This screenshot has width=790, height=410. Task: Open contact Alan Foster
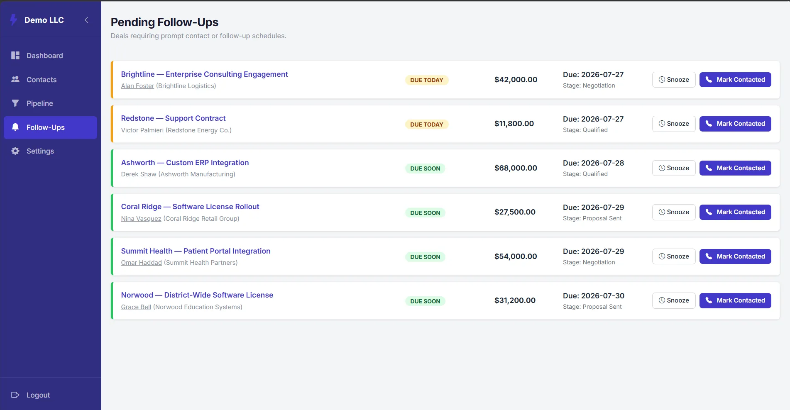137,86
